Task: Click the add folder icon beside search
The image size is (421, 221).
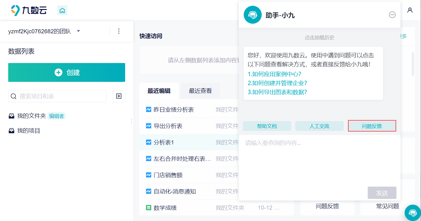Action: pos(119,96)
